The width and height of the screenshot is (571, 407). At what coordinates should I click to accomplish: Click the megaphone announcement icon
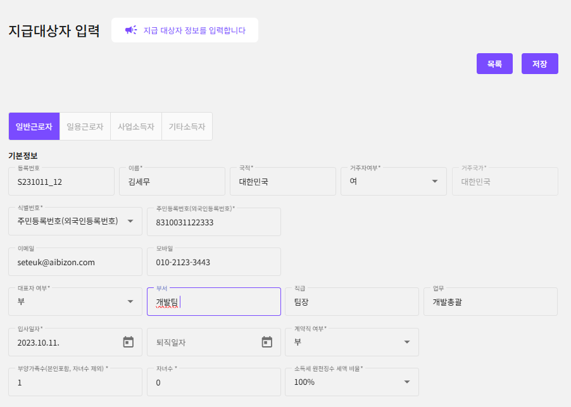coord(131,30)
